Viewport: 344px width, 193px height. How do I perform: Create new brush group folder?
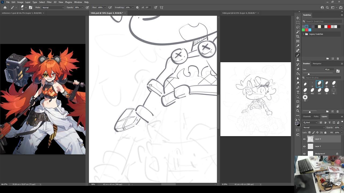pos(327,111)
